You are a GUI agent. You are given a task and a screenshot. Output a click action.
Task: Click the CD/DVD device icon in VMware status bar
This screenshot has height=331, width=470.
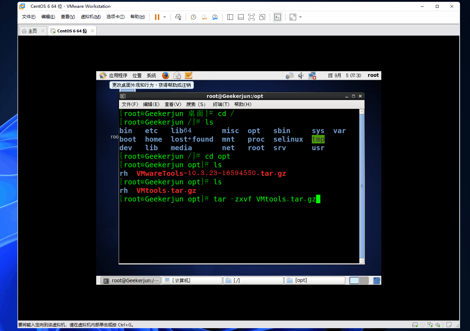(423, 325)
